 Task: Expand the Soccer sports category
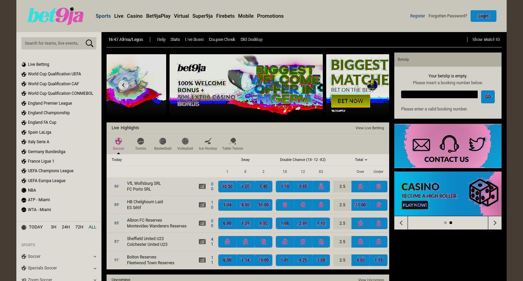pyautogui.click(x=59, y=256)
